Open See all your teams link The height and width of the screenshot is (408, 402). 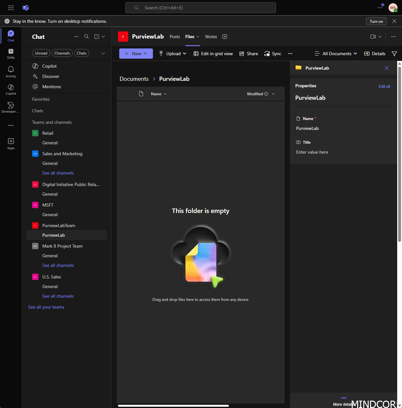click(46, 307)
